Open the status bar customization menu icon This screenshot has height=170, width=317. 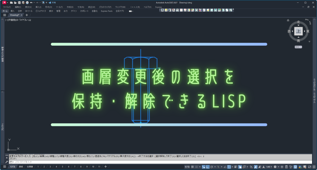313,167
